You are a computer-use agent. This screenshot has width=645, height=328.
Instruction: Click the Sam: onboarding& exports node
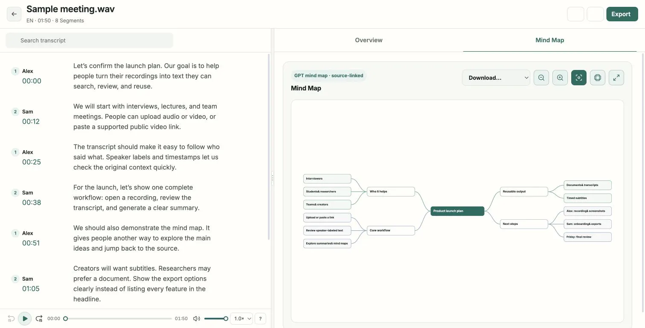(x=588, y=224)
